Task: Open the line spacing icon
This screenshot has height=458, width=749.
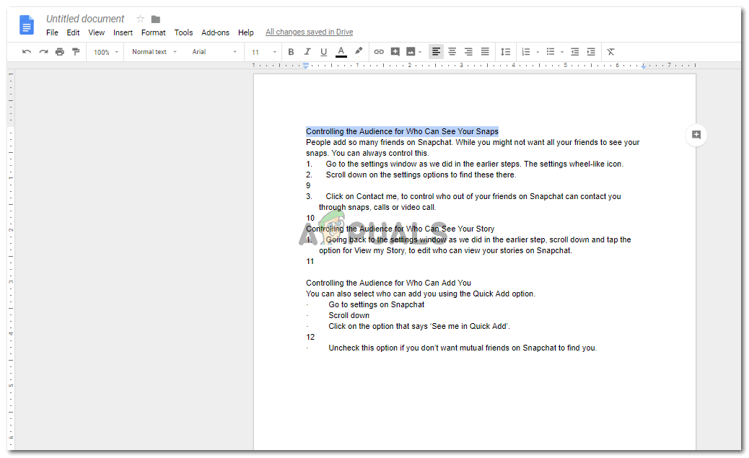Action: [x=505, y=52]
